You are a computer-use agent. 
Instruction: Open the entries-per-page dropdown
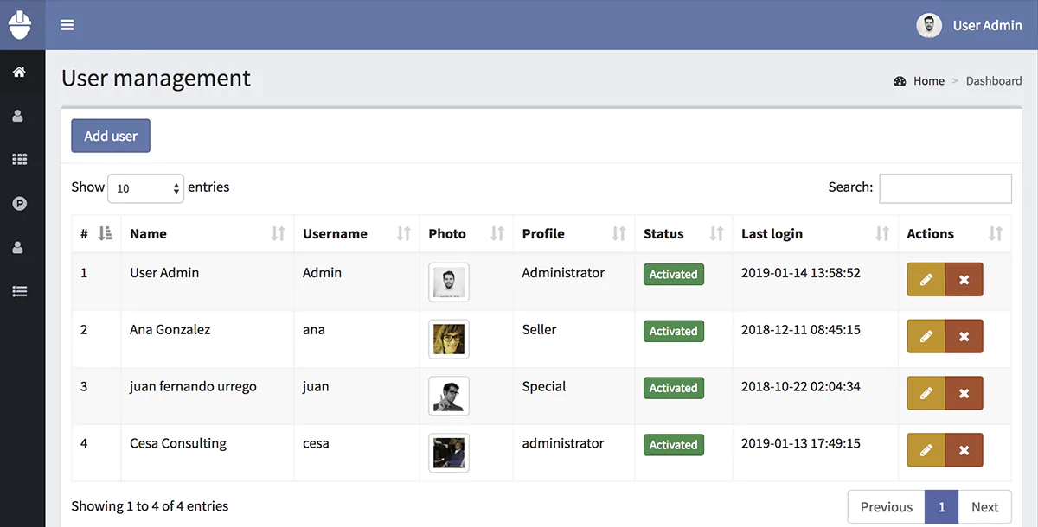[145, 188]
